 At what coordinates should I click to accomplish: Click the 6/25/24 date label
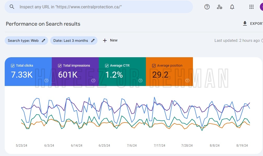(x=104, y=146)
